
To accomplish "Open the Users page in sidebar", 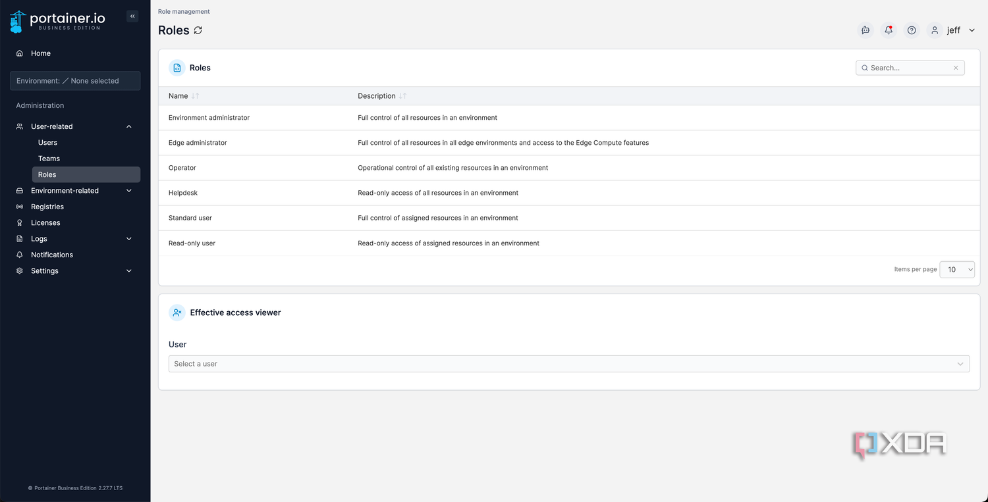I will point(47,142).
